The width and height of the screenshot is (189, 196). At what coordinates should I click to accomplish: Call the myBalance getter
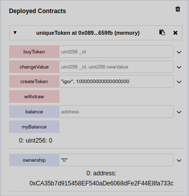(34, 127)
